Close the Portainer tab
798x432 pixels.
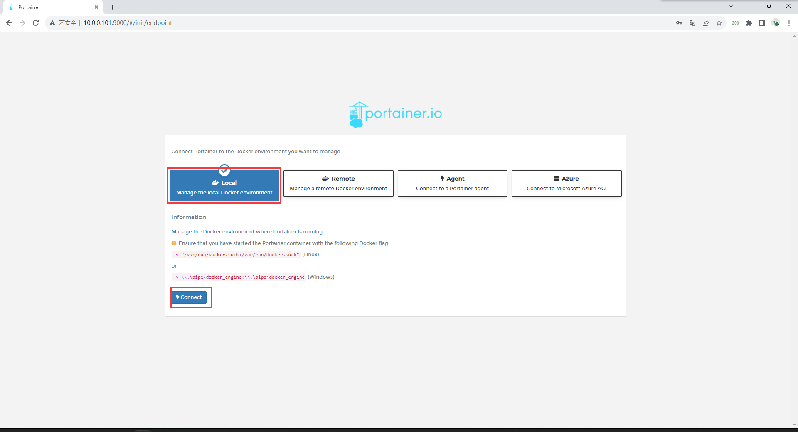point(96,7)
